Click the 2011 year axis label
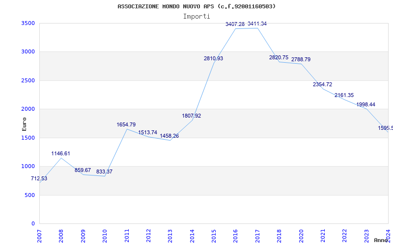Screen dimensions: 393x245 coord(127,236)
